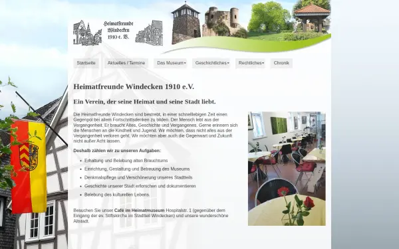Click heading Heimatfreunde Windecken 1910 e.V.
The image size is (399, 249).
(134, 86)
